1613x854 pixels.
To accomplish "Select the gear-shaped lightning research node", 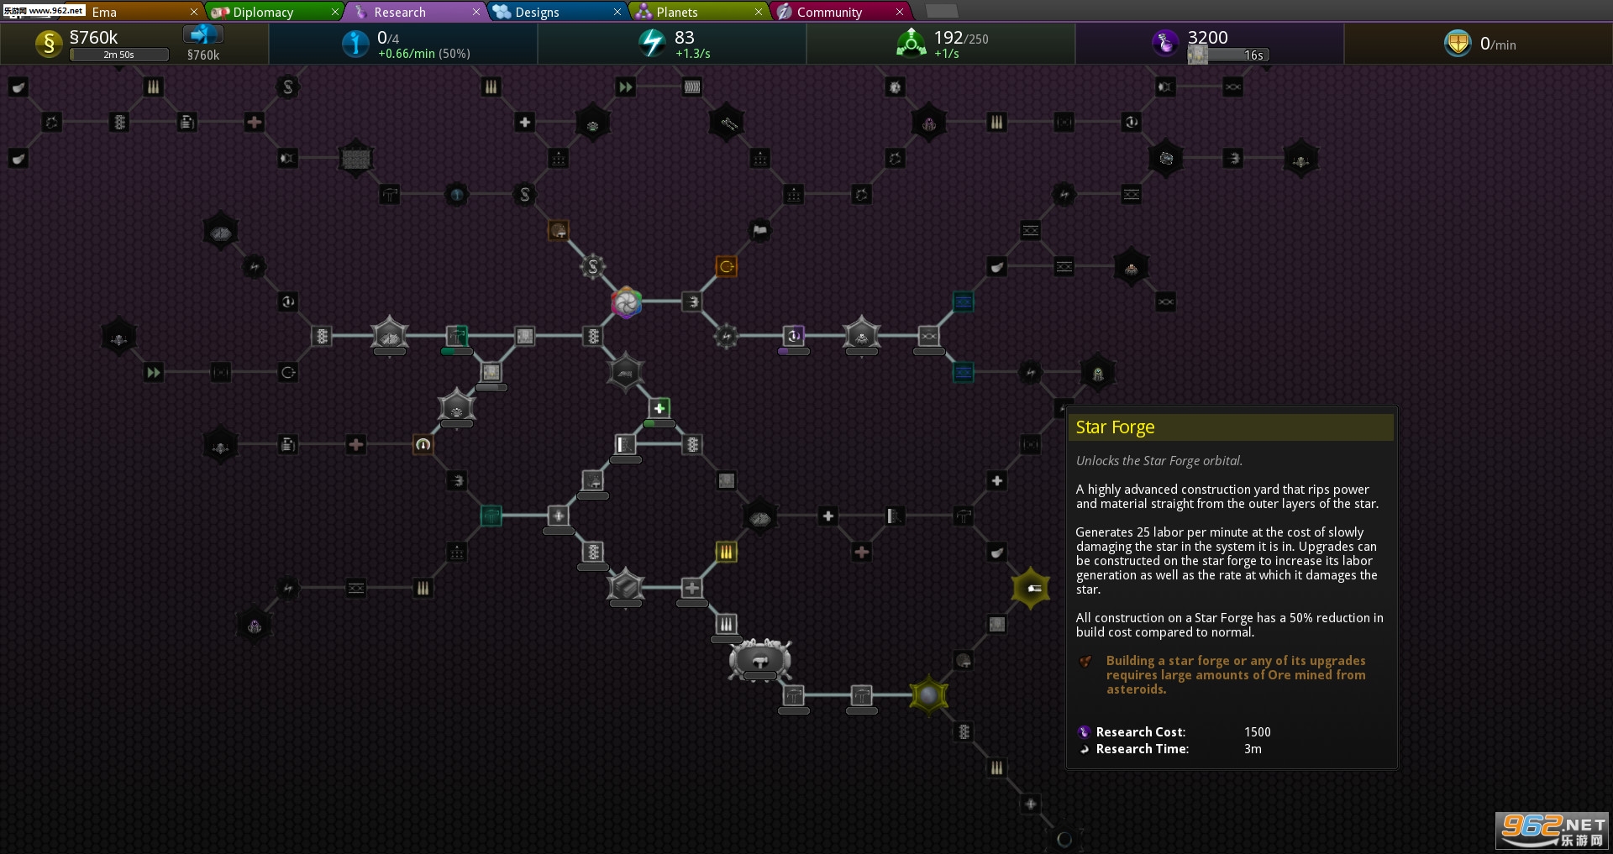I will tap(726, 338).
